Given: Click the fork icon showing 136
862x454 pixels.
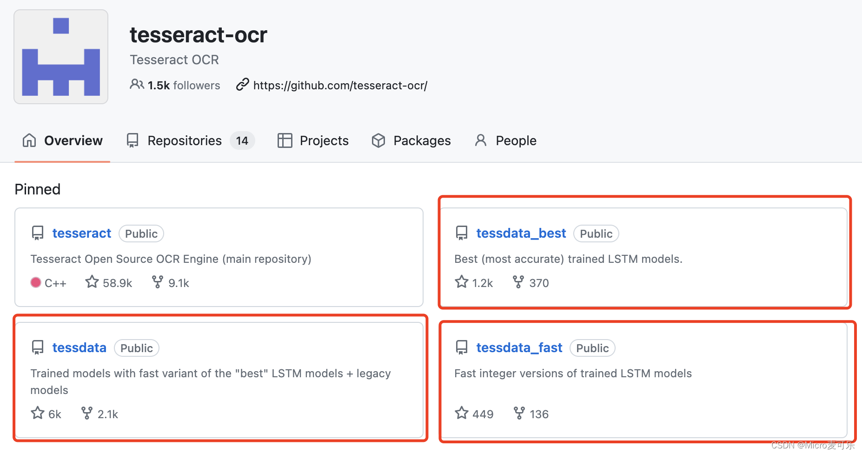Looking at the screenshot, I should point(519,413).
